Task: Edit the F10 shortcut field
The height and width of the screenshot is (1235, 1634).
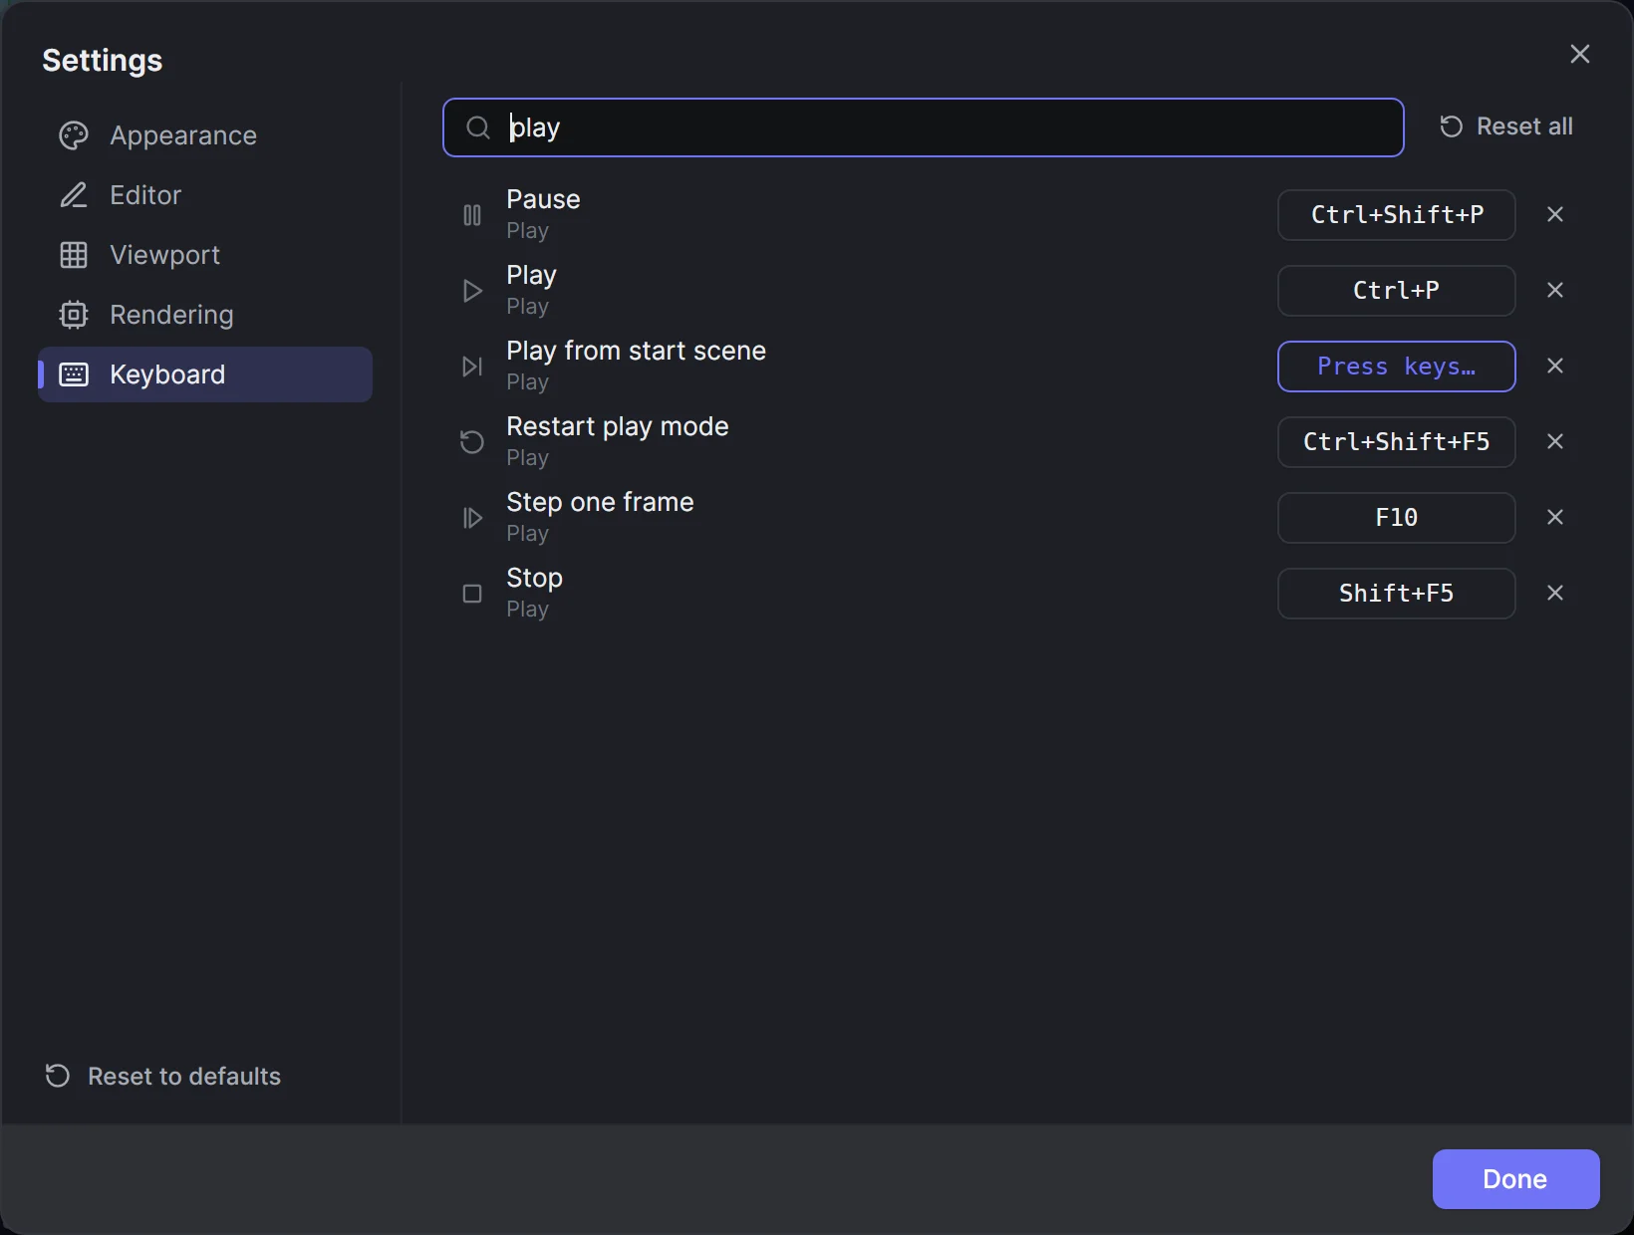Action: [x=1396, y=518]
